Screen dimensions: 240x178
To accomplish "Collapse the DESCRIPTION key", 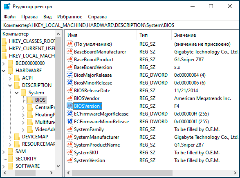I will (x=10, y=85).
